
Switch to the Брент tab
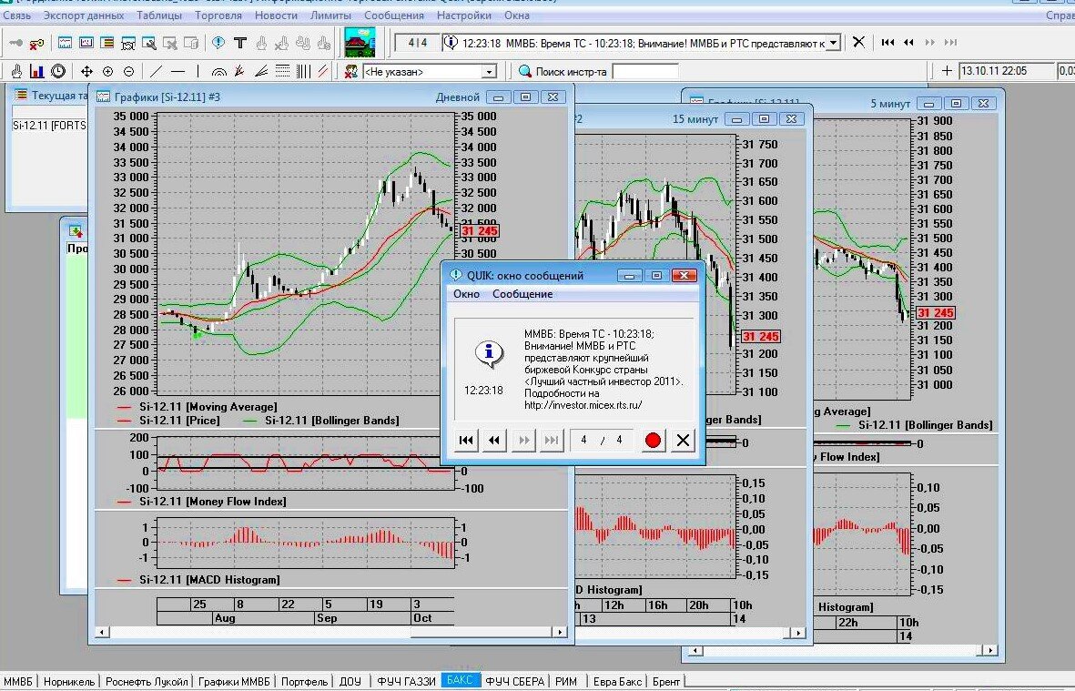(666, 681)
